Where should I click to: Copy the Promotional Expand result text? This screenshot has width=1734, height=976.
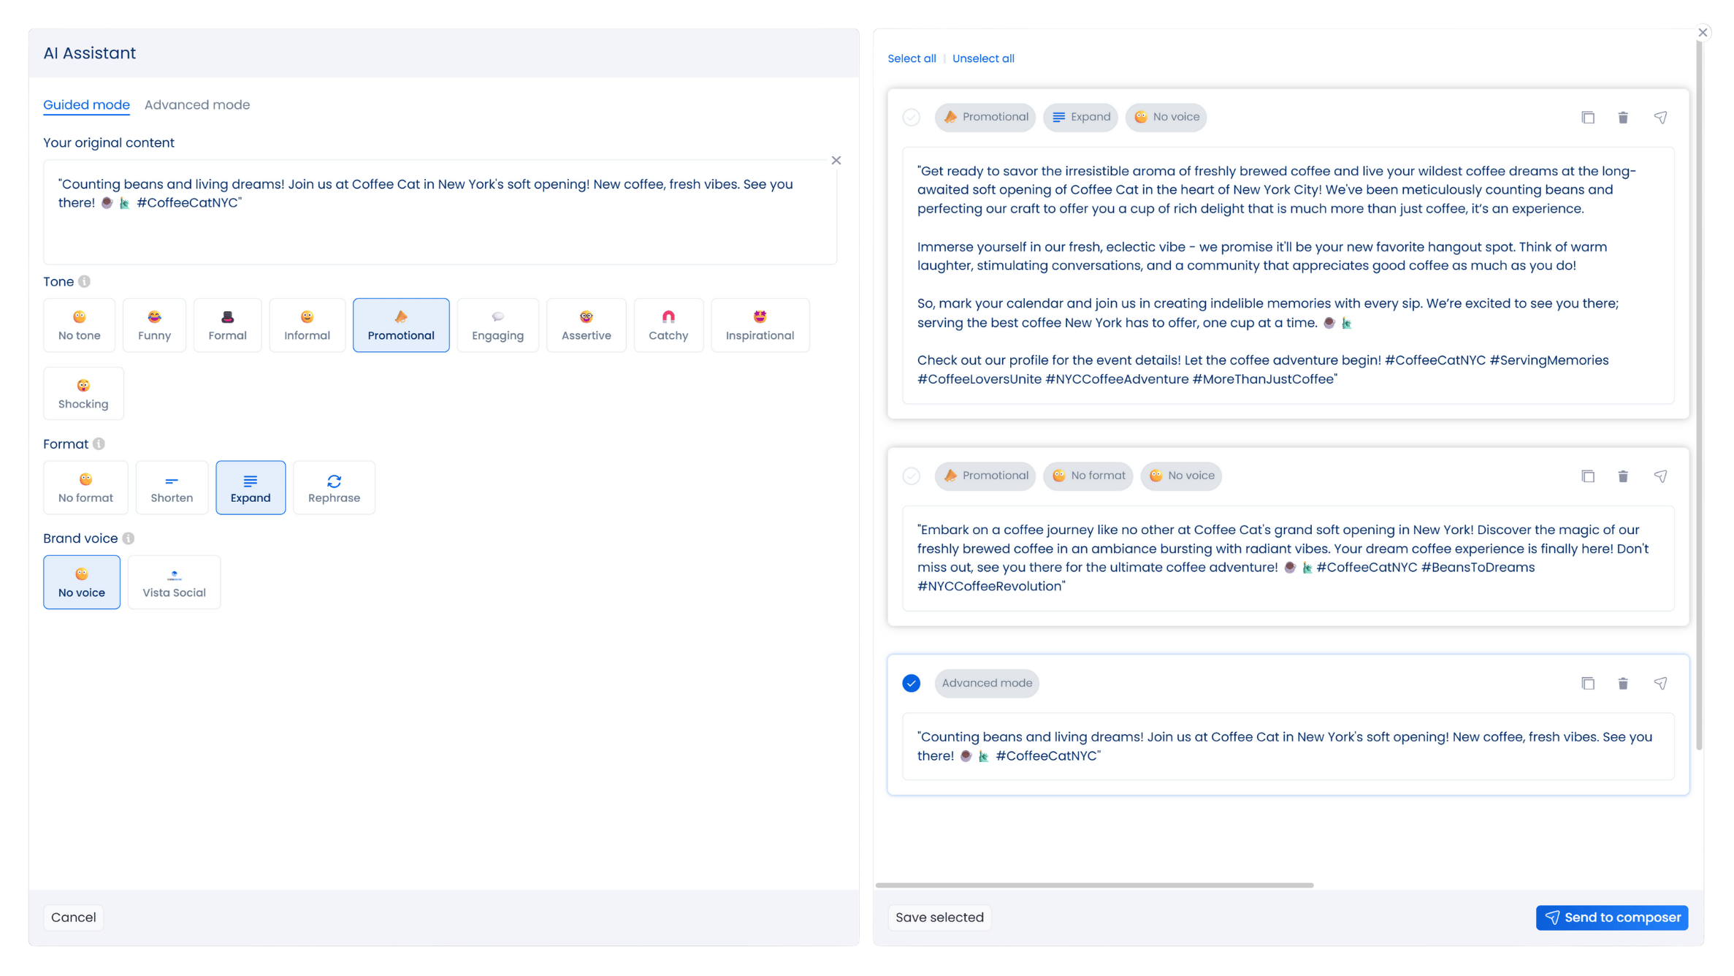[1588, 118]
